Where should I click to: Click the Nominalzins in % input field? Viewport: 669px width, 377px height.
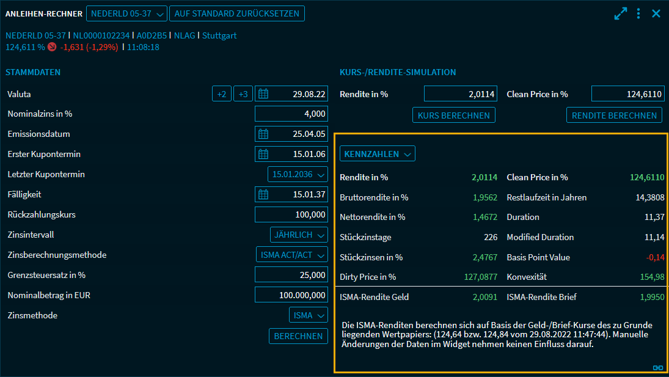click(291, 114)
